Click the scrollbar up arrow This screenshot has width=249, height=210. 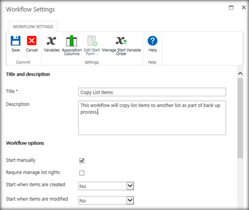(x=240, y=73)
